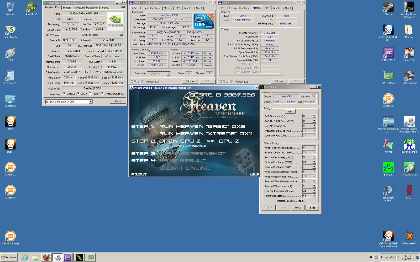The height and width of the screenshot is (262, 420).
Task: Toggle DirectCompute 4.0 checkbox
Action: pos(102,94)
